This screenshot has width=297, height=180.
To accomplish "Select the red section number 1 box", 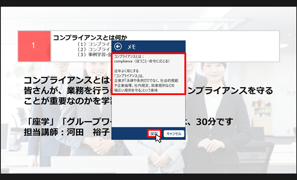I will pos(34,46).
